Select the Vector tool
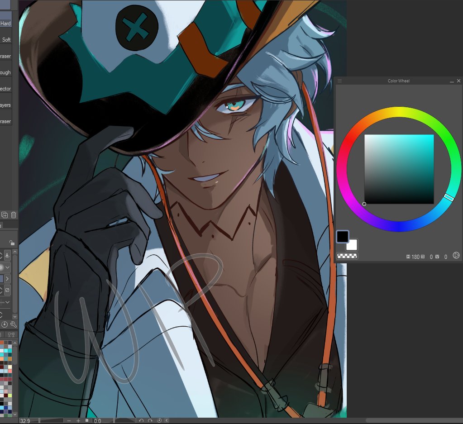463x424 pixels. (5, 88)
